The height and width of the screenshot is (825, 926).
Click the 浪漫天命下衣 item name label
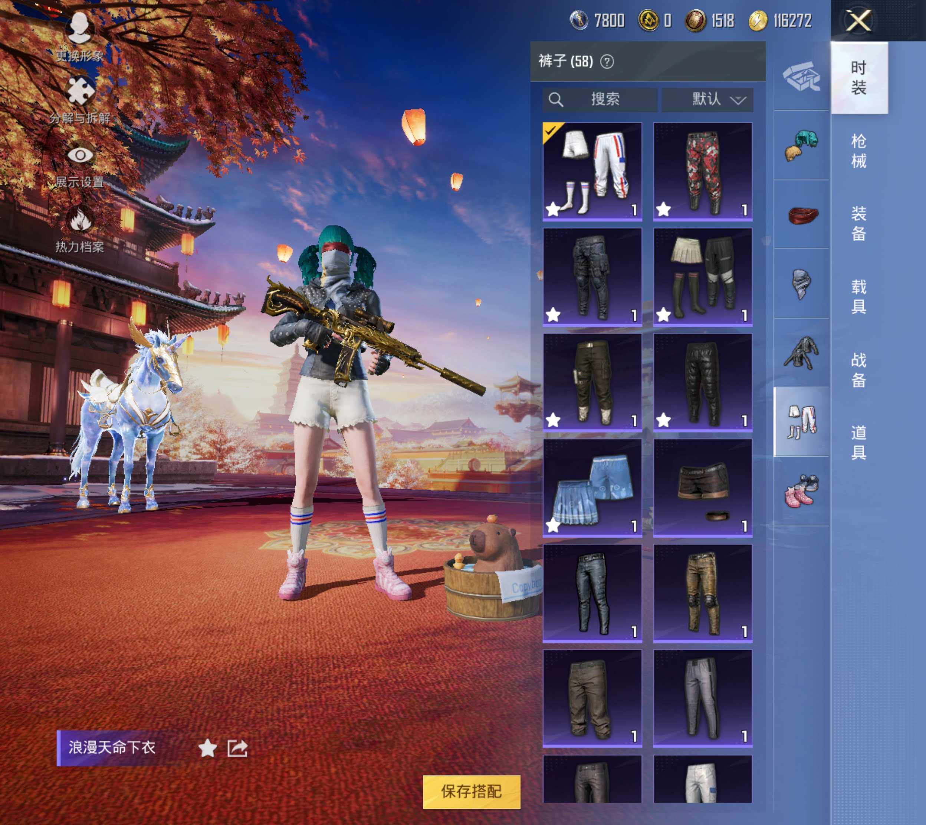click(x=112, y=748)
